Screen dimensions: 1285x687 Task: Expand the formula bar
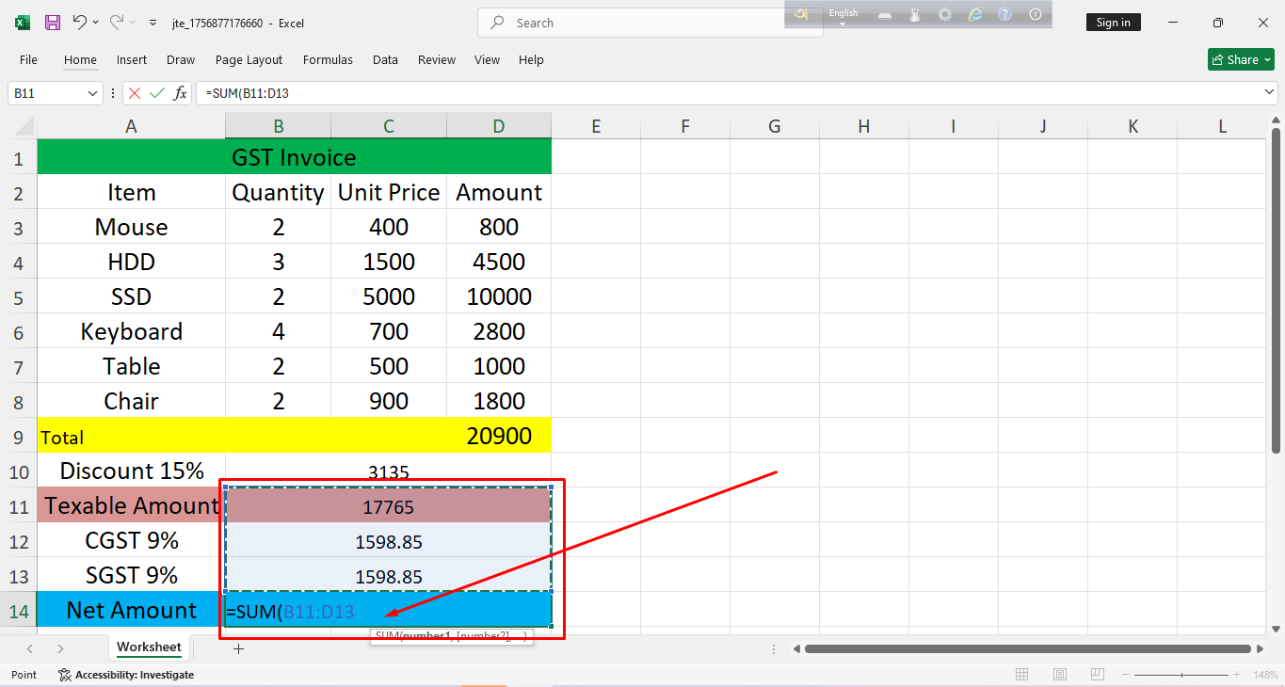1268,93
